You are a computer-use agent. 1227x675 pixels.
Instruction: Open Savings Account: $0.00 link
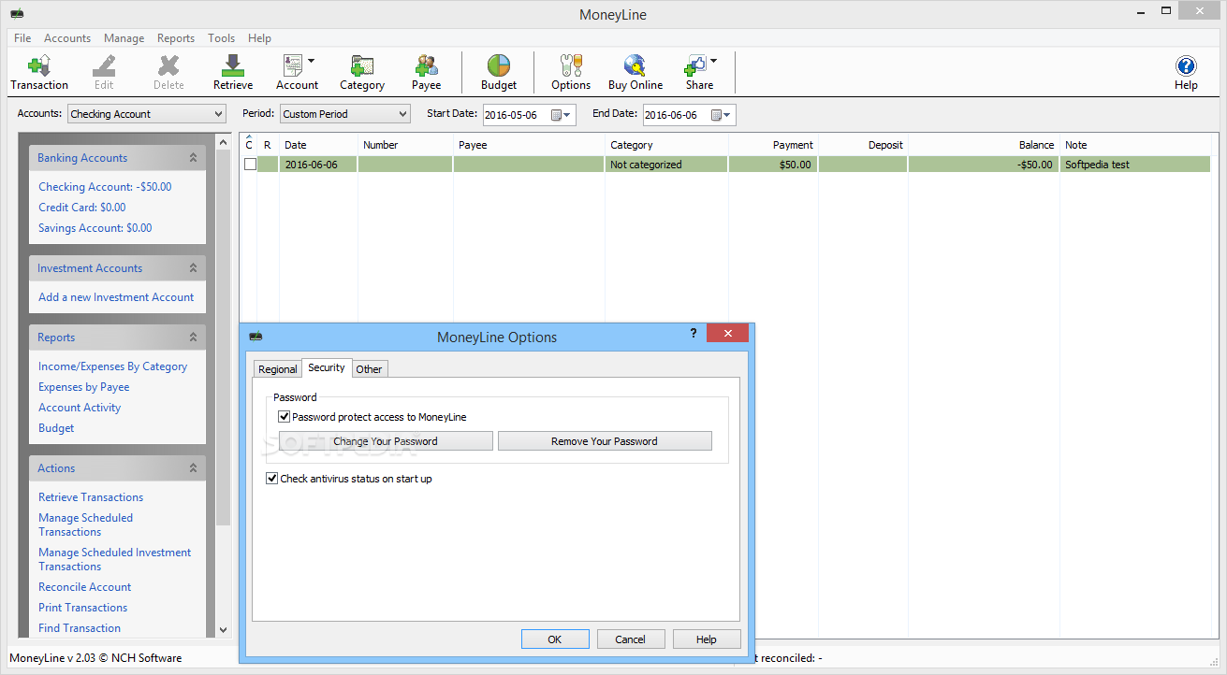point(95,228)
